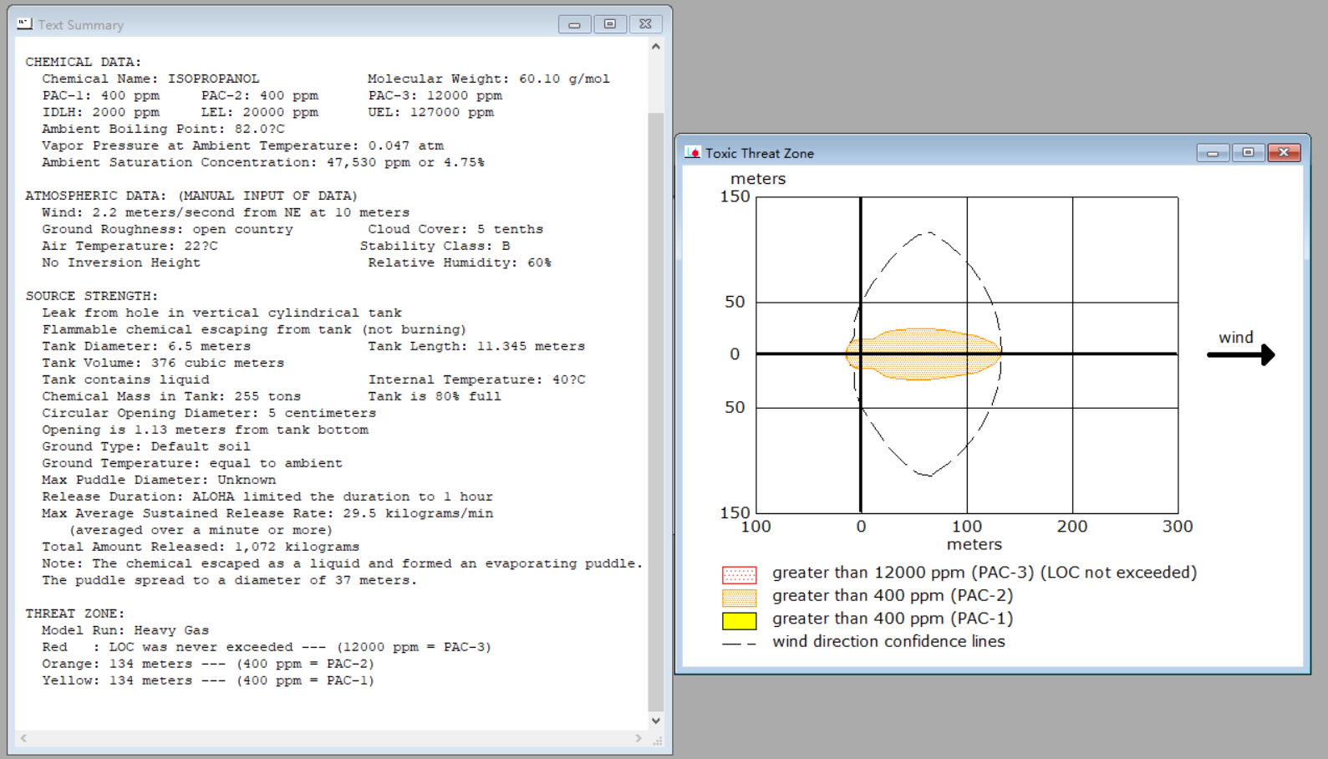Screen dimensions: 1328x759
Task: Click the Text Summary window title icon
Action: [x=24, y=24]
